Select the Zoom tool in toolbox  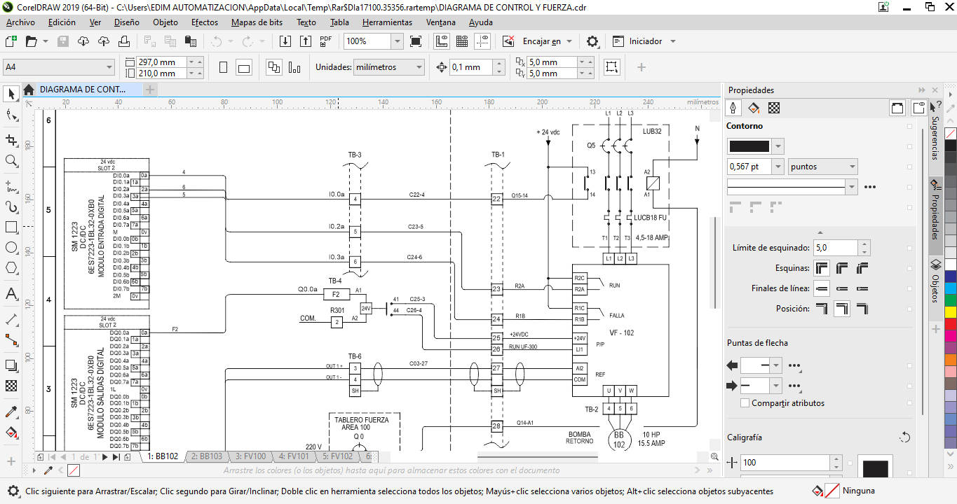pyautogui.click(x=11, y=161)
